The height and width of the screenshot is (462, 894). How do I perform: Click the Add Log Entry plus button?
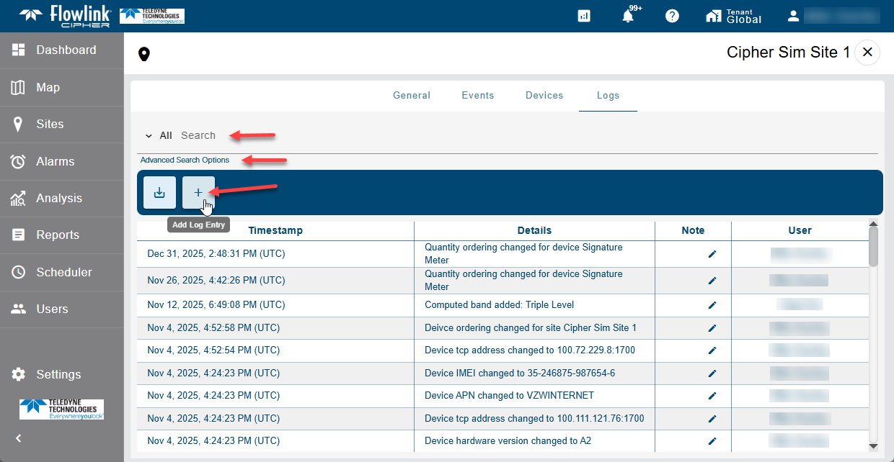[198, 193]
